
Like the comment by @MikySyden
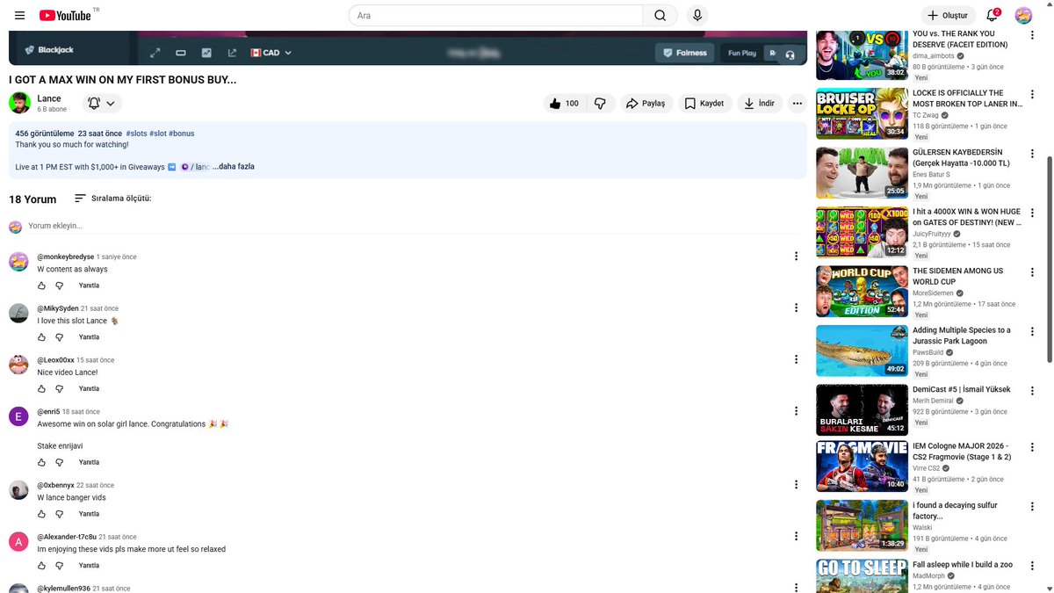point(41,337)
